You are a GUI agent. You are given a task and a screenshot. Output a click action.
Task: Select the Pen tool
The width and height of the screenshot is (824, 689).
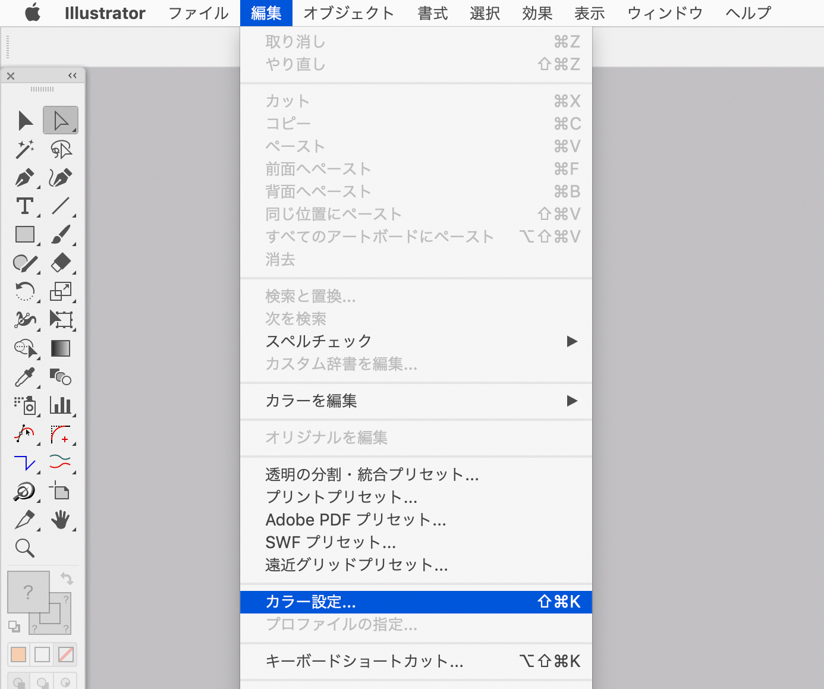pyautogui.click(x=25, y=178)
